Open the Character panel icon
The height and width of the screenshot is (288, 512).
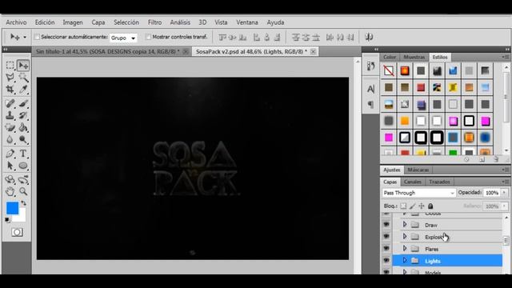point(370,89)
